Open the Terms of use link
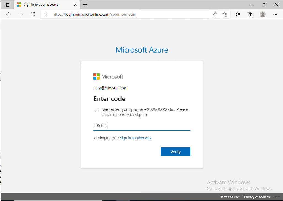 pyautogui.click(x=229, y=197)
